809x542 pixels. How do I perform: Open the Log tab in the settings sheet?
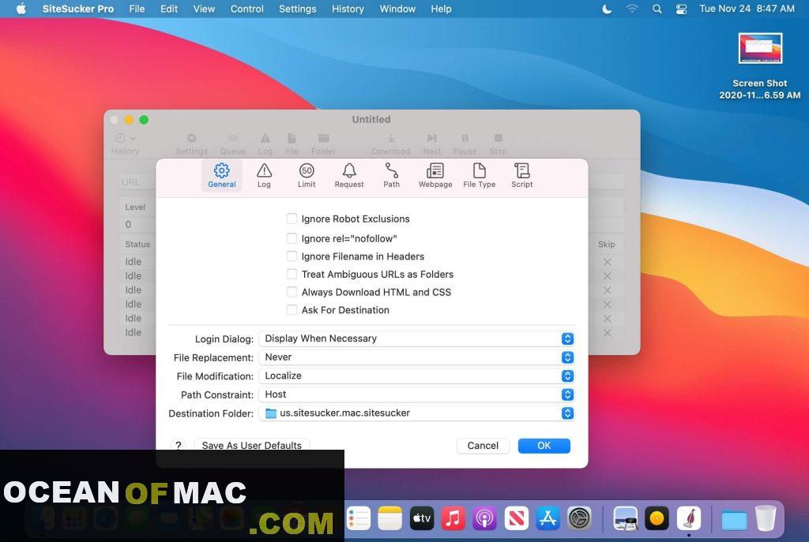pyautogui.click(x=264, y=176)
